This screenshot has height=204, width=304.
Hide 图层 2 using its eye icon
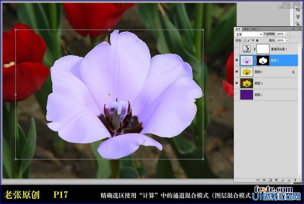[237, 83]
